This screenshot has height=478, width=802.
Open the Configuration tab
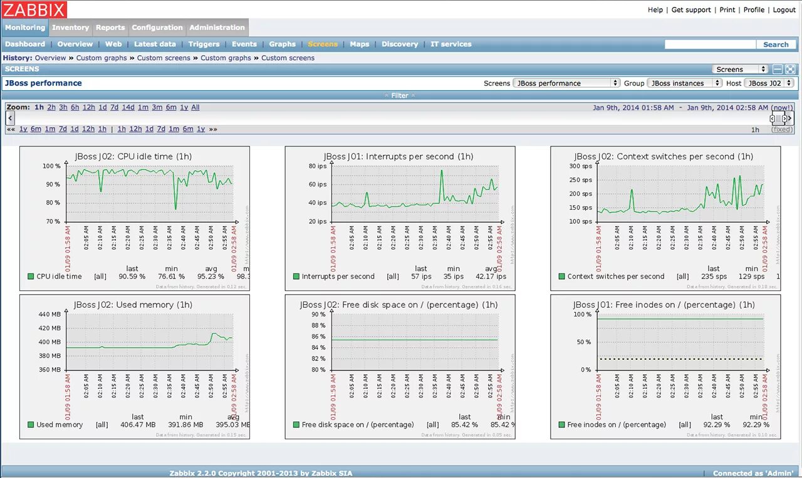[x=157, y=28]
